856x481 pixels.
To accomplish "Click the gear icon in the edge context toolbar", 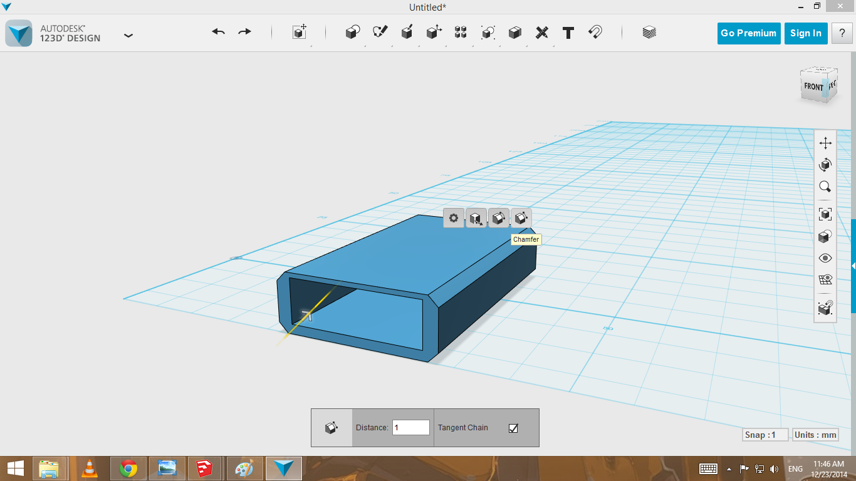I will click(454, 218).
